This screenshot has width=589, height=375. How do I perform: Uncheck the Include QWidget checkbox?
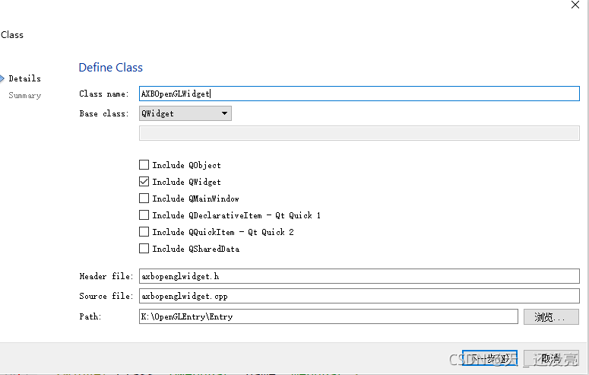click(144, 182)
